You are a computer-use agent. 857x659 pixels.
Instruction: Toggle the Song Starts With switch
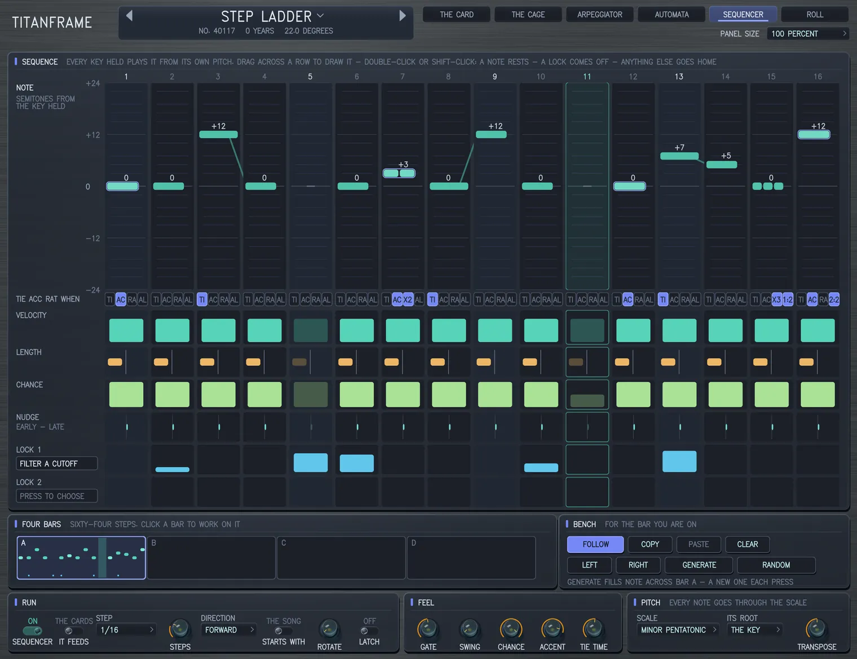point(282,631)
